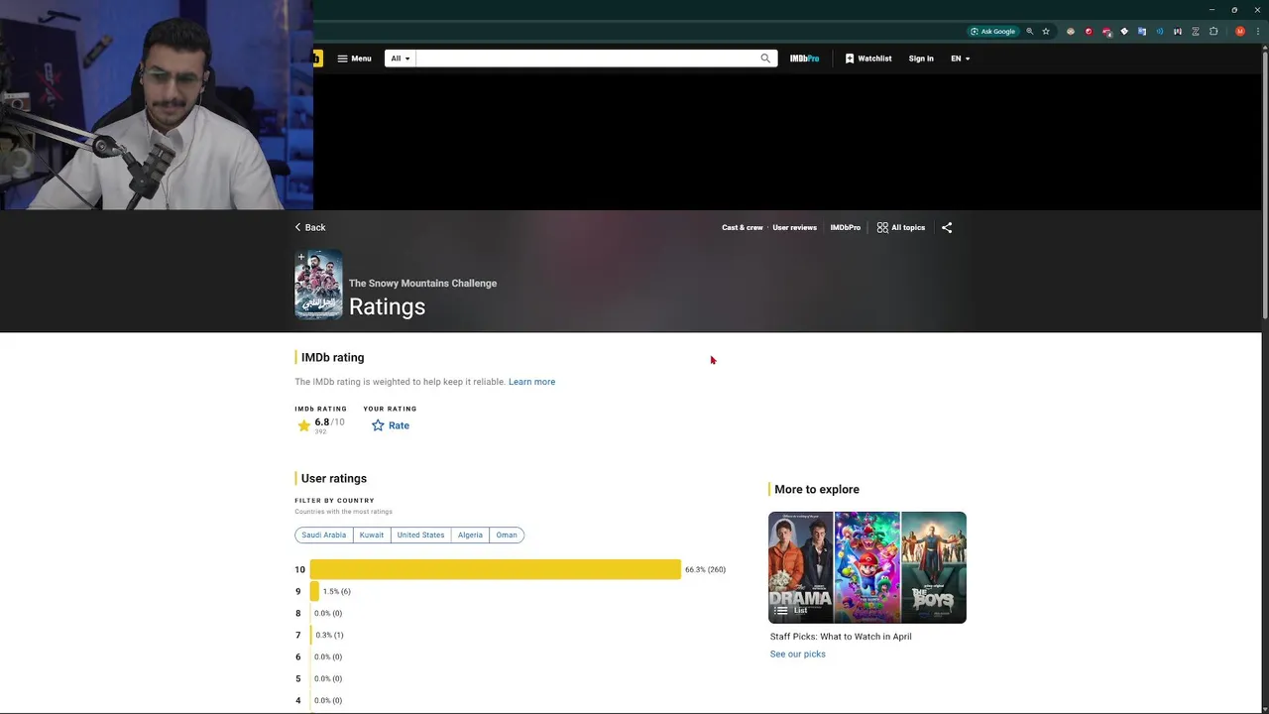Click the '66.3% (260)' rating count text
The image size is (1269, 714).
point(705,569)
